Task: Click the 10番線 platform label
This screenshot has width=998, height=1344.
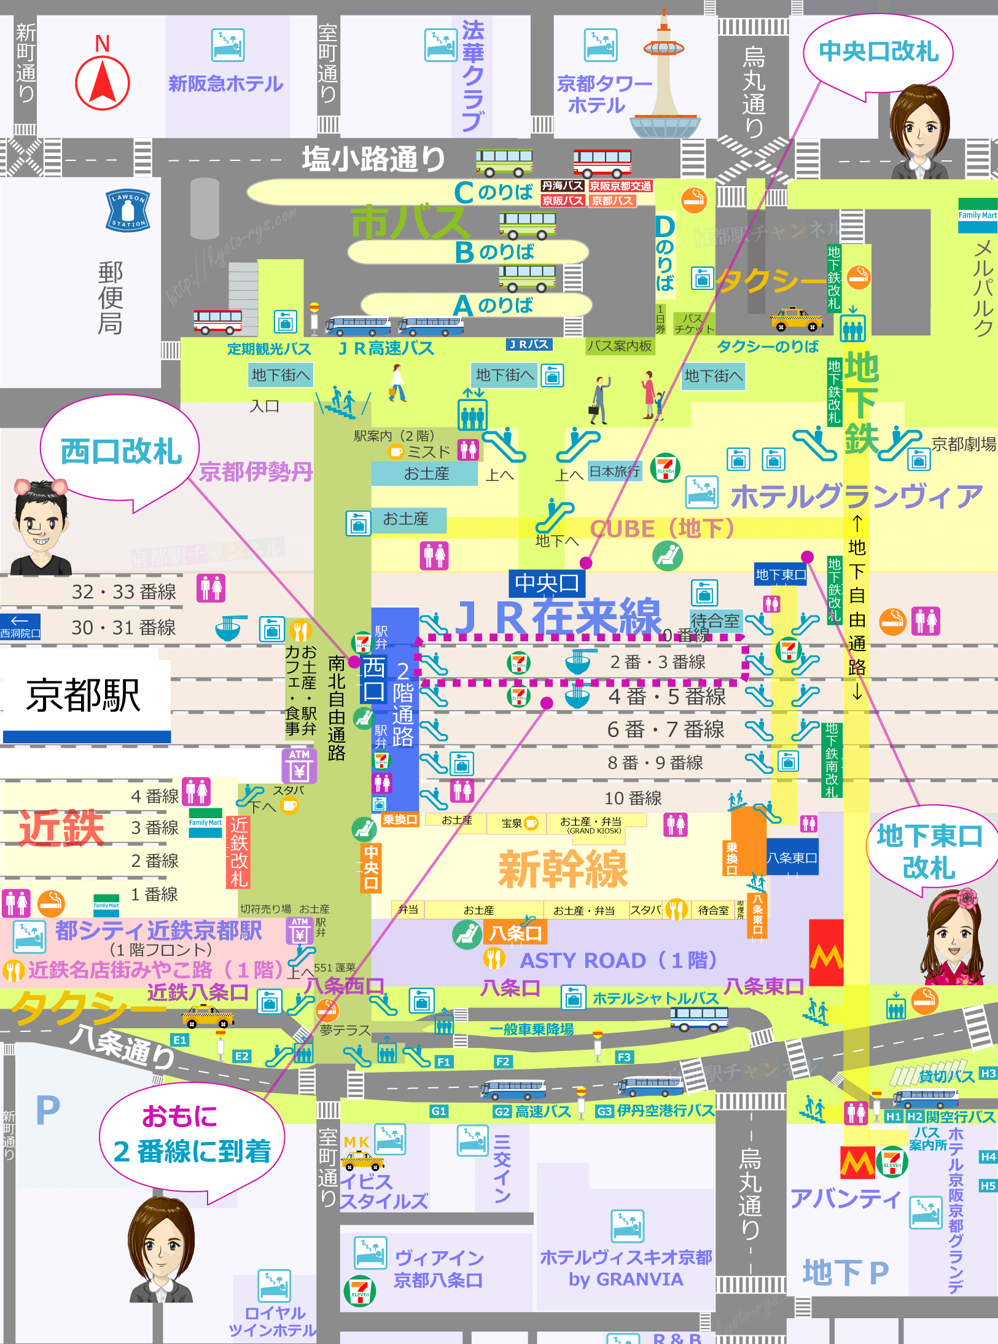Action: point(633,798)
